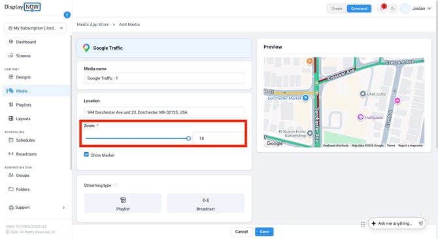
Task: Click the pink map marker near Grant St
Action: (x=397, y=101)
